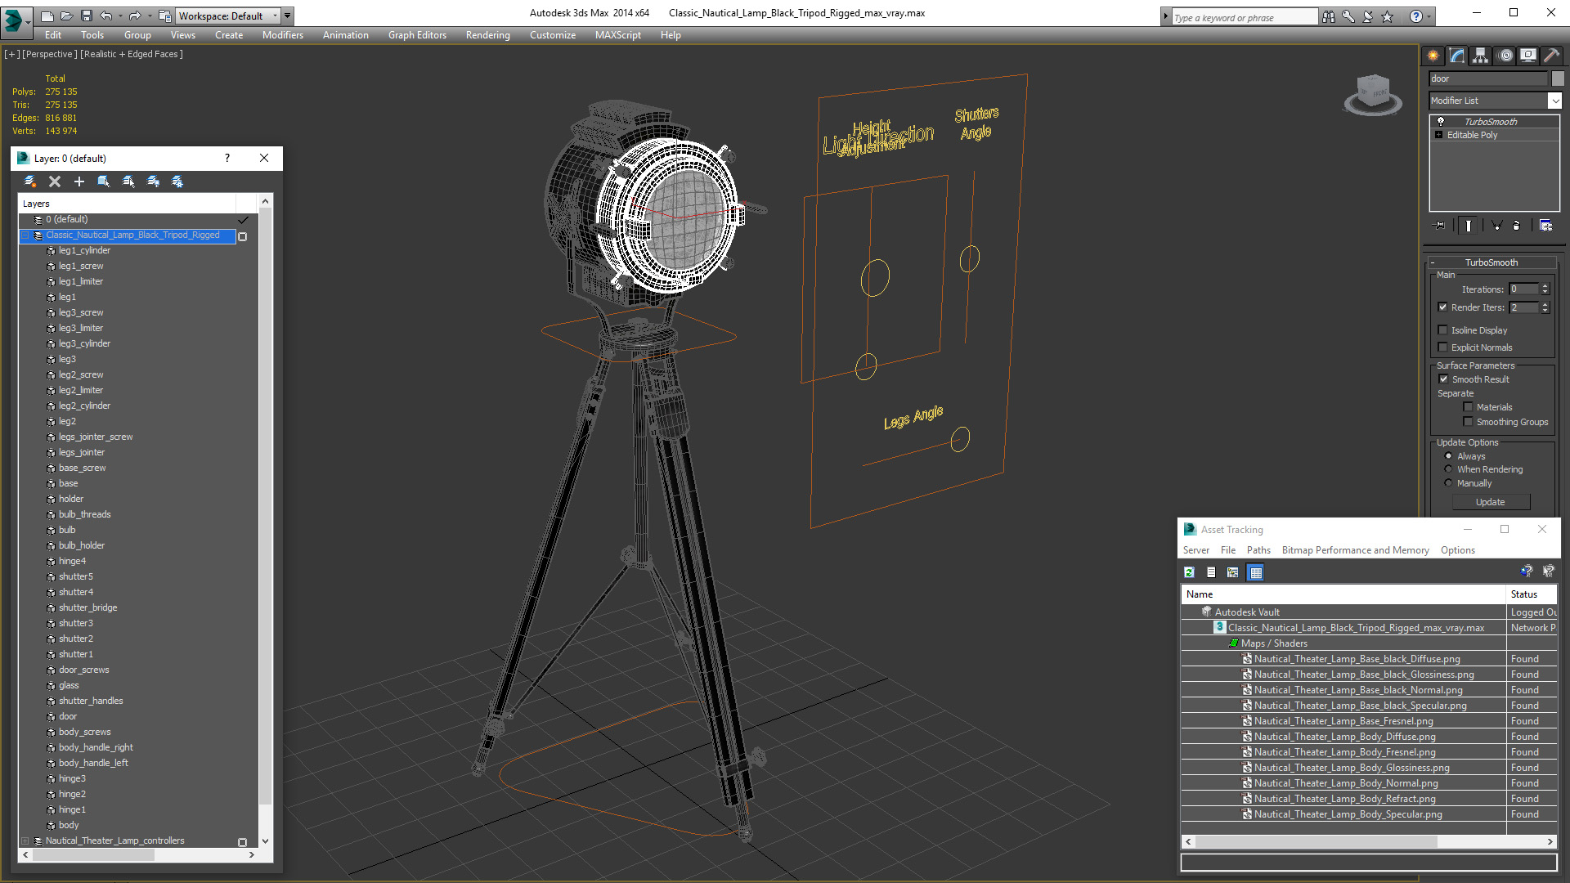Screen dimensions: 1570x883
Task: Click the Save File icon
Action: click(x=86, y=16)
